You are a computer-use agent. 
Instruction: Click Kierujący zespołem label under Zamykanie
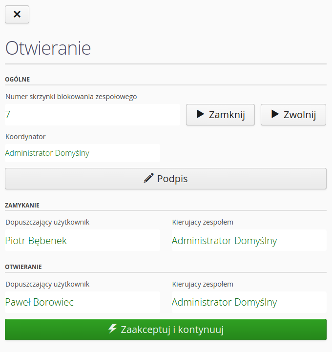203,222
